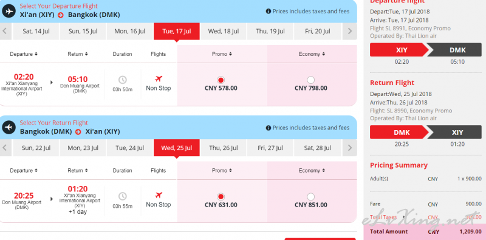This screenshot has width=486, height=240.
Task: Choose the Economy fare CNY 851.00
Action: [x=310, y=197]
